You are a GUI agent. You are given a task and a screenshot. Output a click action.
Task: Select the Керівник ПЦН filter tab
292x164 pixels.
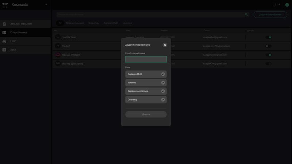pos(111,23)
